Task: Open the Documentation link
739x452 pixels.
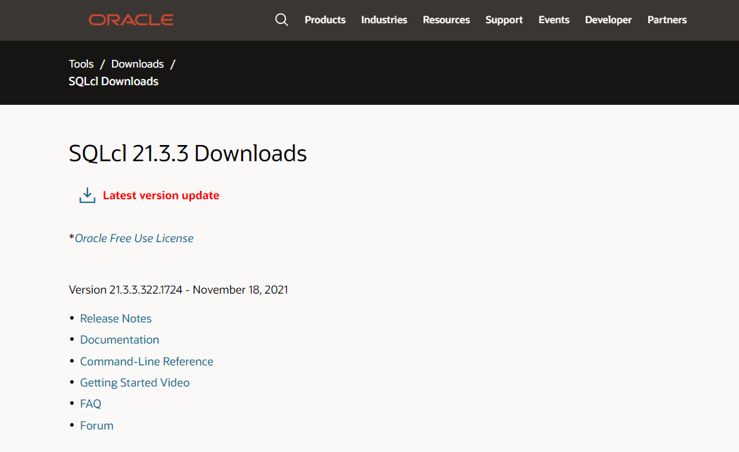Action: coord(119,340)
